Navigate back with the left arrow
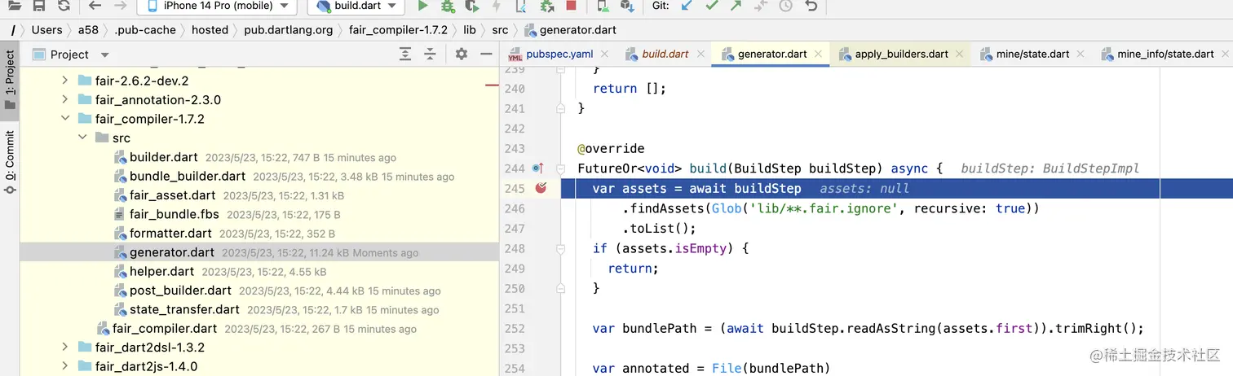The image size is (1233, 376). [x=95, y=6]
